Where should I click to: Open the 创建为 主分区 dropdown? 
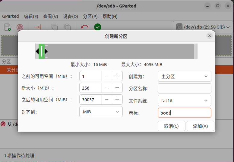pos(184,76)
